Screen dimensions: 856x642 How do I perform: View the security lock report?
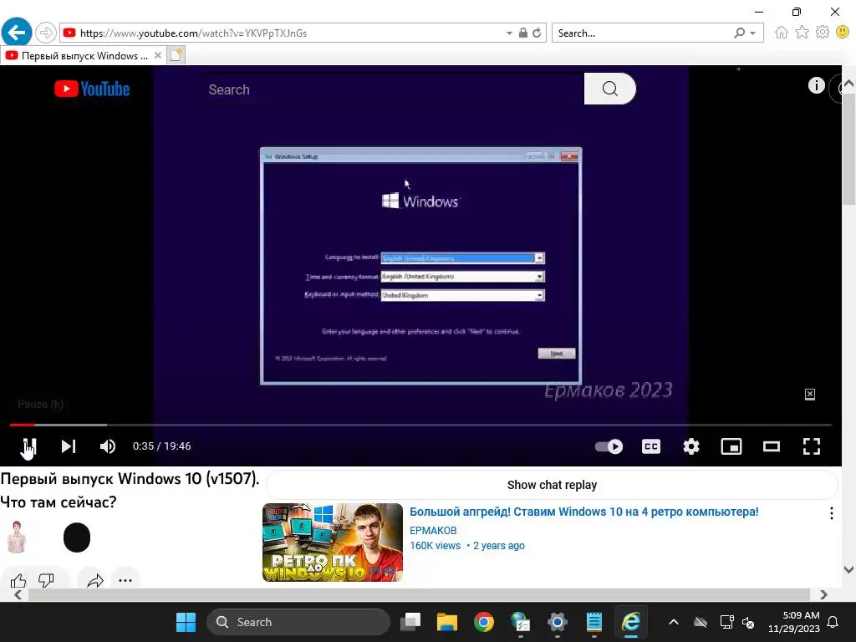coord(523,33)
